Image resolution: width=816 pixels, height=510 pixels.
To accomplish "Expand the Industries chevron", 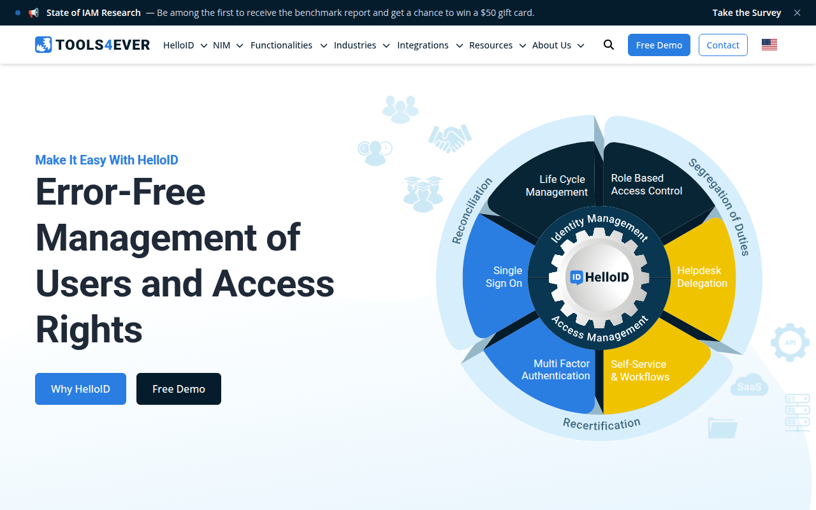I will coord(386,45).
